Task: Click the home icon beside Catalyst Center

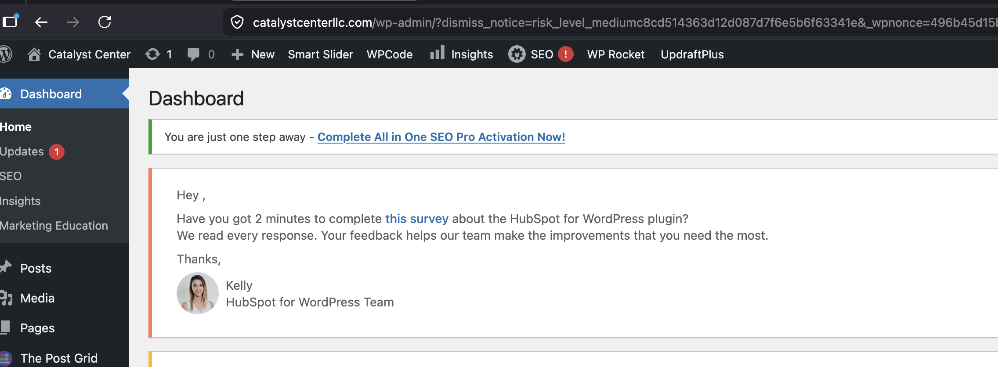Action: click(34, 54)
